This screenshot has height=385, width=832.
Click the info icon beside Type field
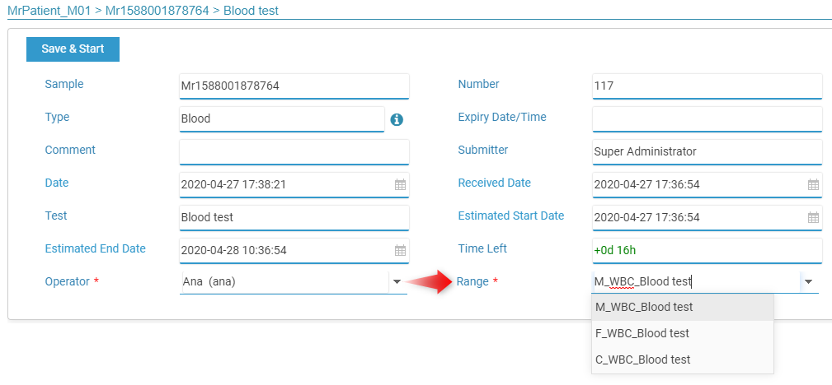pyautogui.click(x=397, y=119)
